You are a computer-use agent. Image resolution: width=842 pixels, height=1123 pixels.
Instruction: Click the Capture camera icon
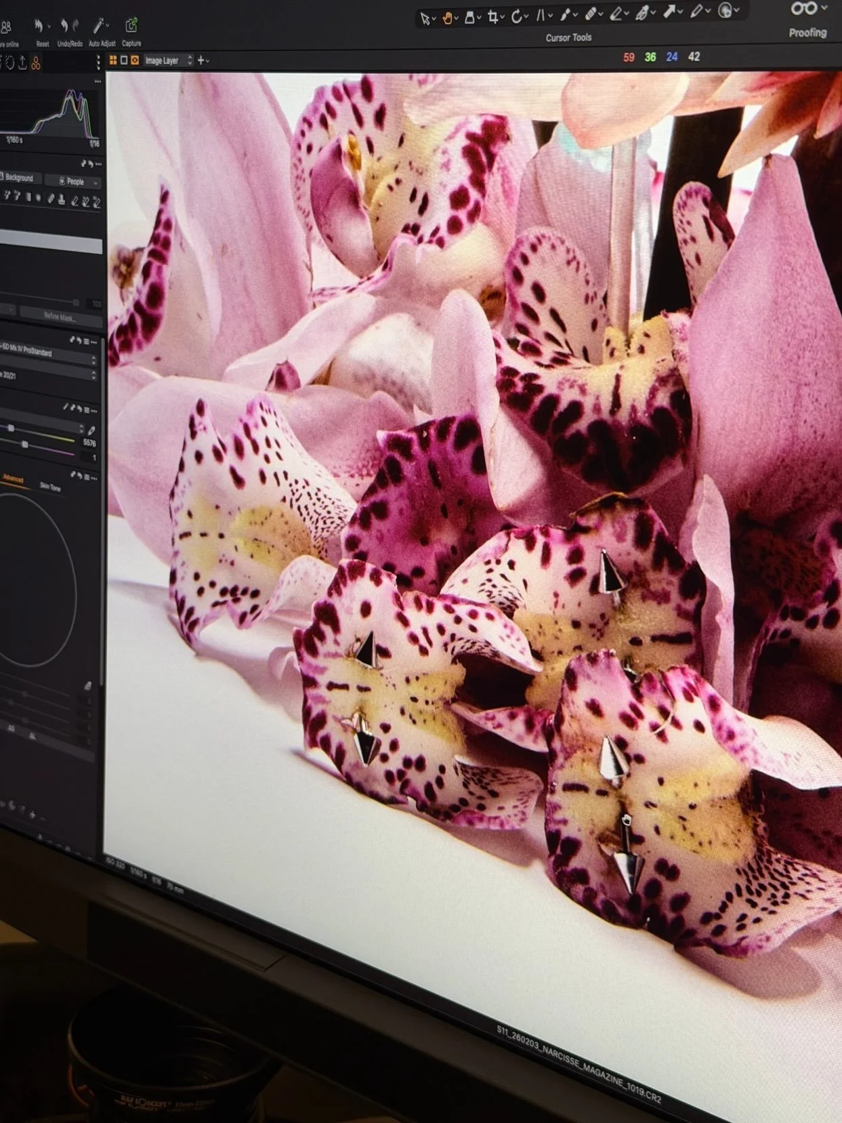(x=131, y=26)
